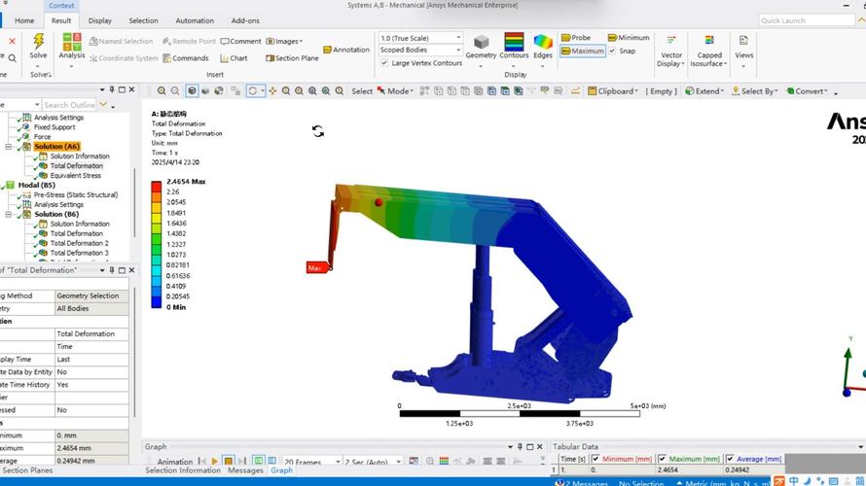
Task: Open the Vector Display tool
Action: (671, 52)
